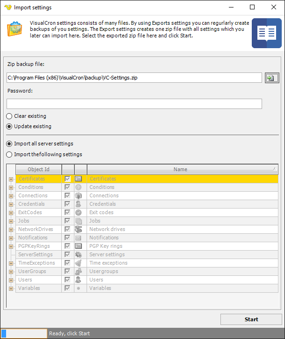
Task: Click the Password input field
Action: tap(134, 104)
